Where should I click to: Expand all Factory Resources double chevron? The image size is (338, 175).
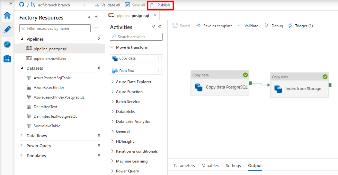coord(89,17)
